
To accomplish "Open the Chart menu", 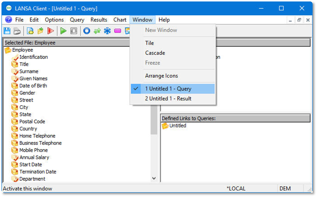I will tap(120, 20).
